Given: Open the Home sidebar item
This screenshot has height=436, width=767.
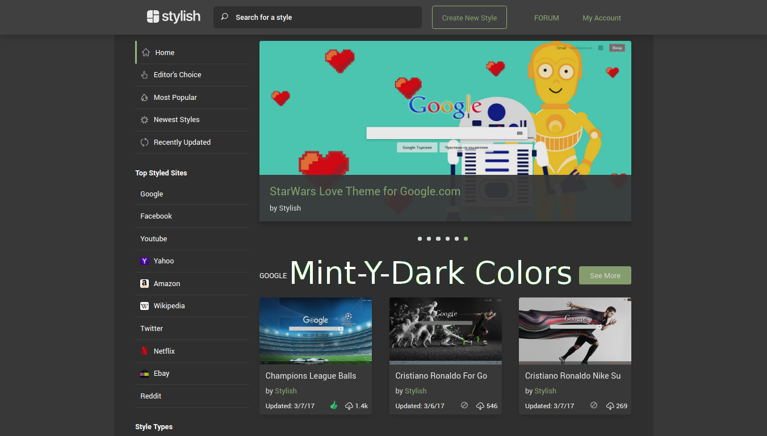Looking at the screenshot, I should point(192,52).
